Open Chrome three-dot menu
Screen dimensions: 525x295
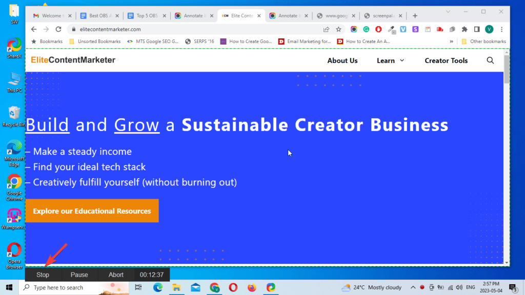click(501, 29)
